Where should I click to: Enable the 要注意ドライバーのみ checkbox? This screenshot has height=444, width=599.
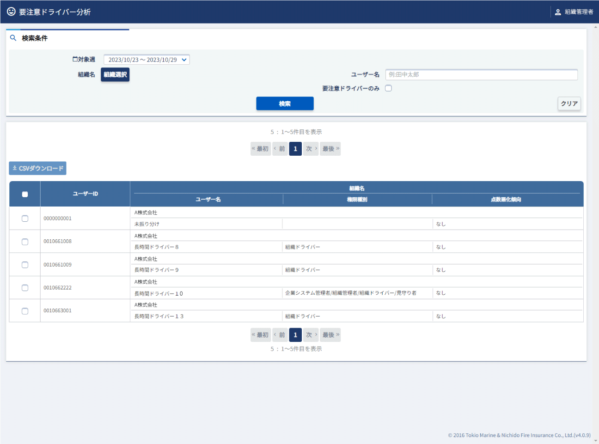[388, 88]
